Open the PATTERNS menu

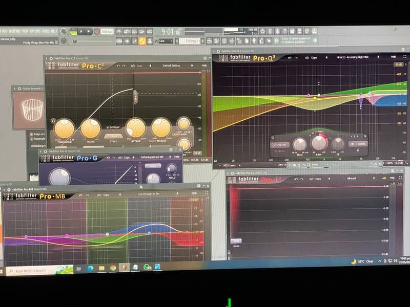click(15, 31)
